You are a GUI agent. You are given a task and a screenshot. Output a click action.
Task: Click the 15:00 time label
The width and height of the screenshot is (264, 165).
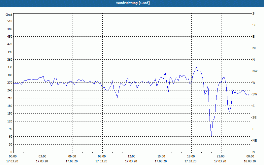pyautogui.click(x=162, y=156)
